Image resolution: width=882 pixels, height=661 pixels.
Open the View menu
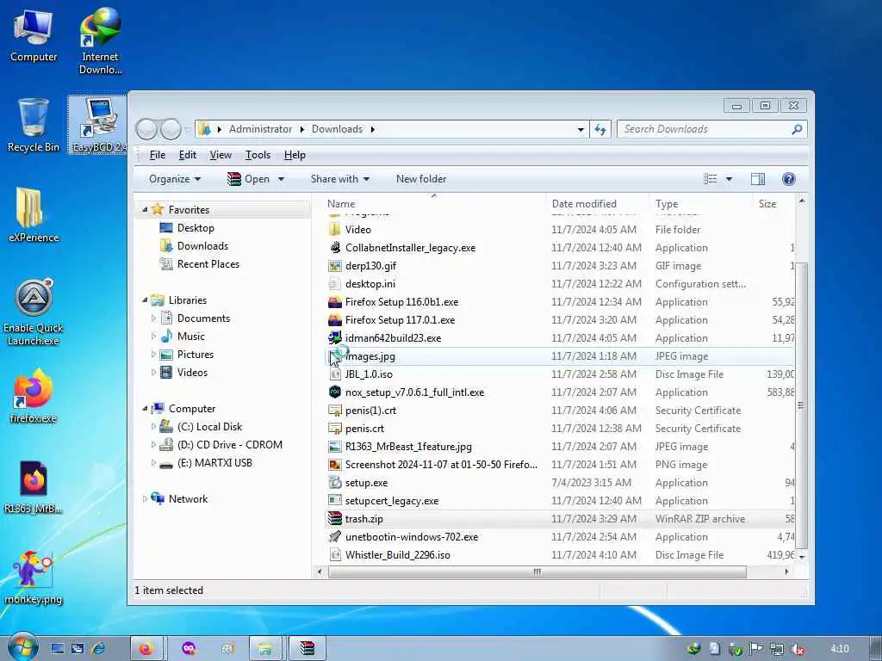(220, 155)
